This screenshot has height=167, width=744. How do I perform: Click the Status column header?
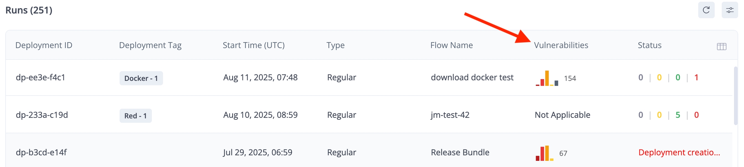pos(649,45)
